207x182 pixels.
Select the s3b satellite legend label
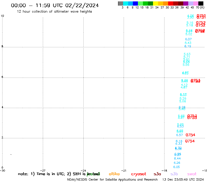point(174,174)
